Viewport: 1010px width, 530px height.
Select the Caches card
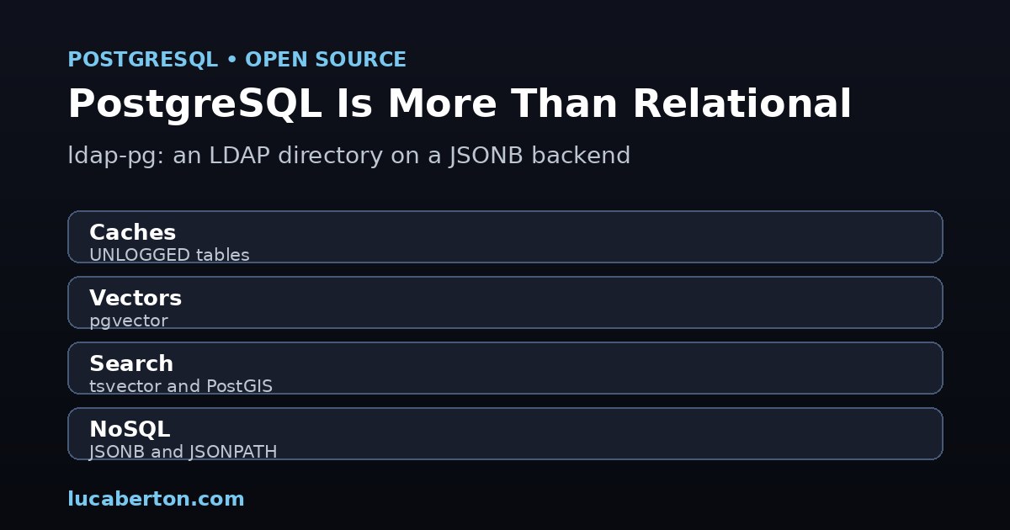(505, 236)
